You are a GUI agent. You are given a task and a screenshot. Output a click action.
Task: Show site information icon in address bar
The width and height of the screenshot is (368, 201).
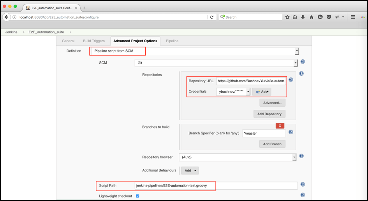click(14, 17)
